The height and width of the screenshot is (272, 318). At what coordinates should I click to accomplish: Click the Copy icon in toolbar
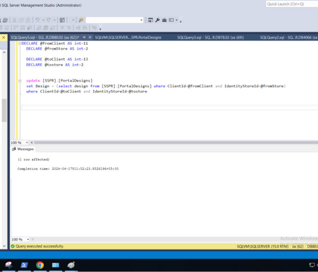tap(21, 20)
